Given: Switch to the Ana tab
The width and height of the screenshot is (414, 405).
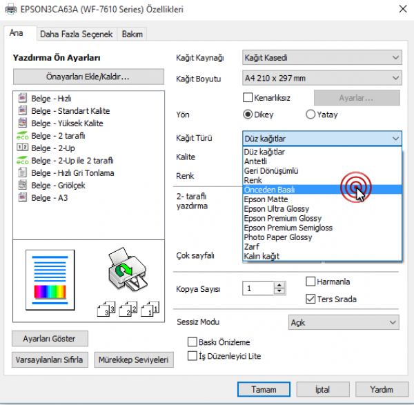Looking at the screenshot, I should click(20, 33).
